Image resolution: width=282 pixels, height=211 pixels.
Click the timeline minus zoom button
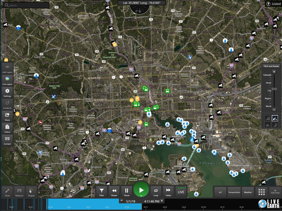point(122,201)
